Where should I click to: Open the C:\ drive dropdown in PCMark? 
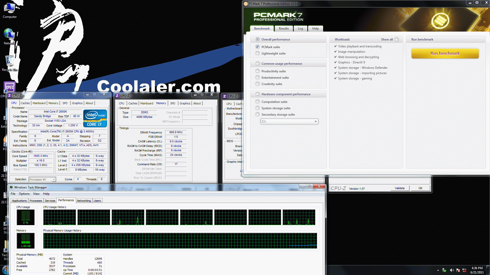(x=289, y=121)
